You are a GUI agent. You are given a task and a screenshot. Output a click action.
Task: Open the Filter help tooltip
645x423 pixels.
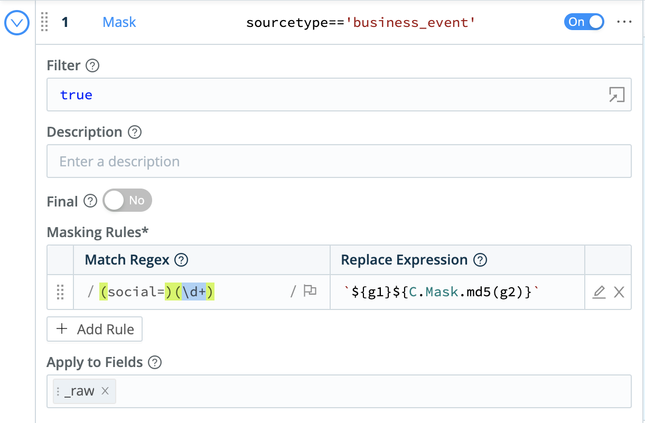click(x=93, y=65)
